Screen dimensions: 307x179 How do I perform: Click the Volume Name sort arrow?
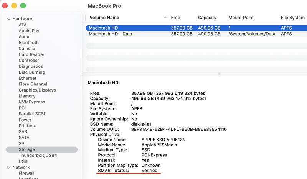pos(165,18)
